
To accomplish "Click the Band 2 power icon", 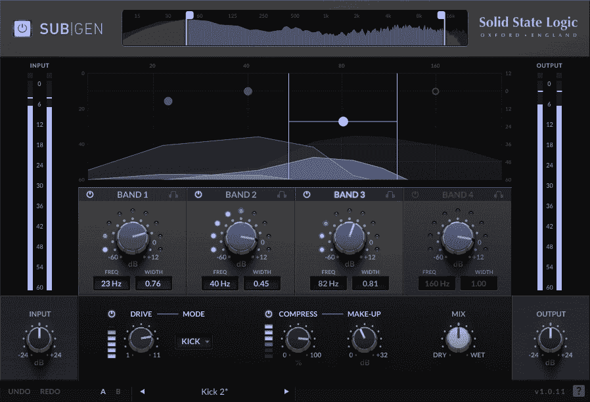I will click(x=198, y=194).
